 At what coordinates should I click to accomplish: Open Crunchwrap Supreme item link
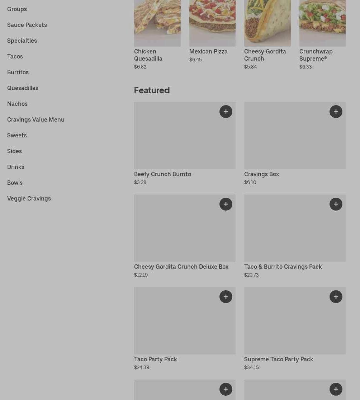(316, 55)
